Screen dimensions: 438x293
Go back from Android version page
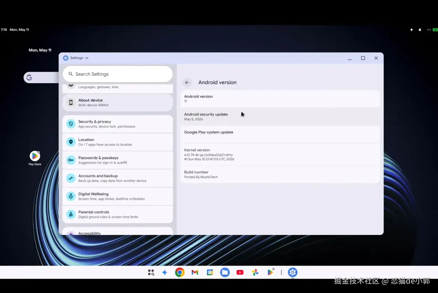tap(187, 82)
